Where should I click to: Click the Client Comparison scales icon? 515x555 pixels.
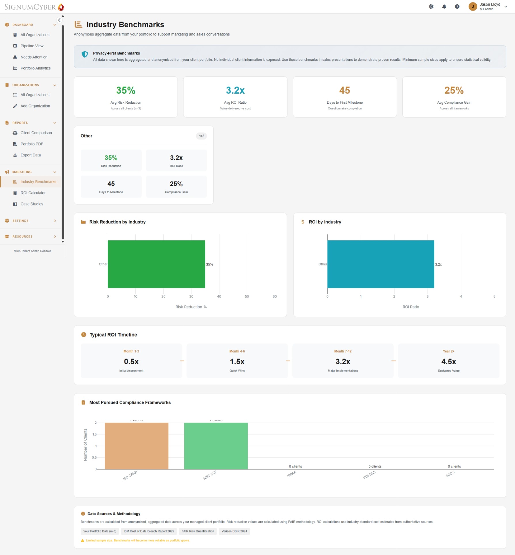15,133
